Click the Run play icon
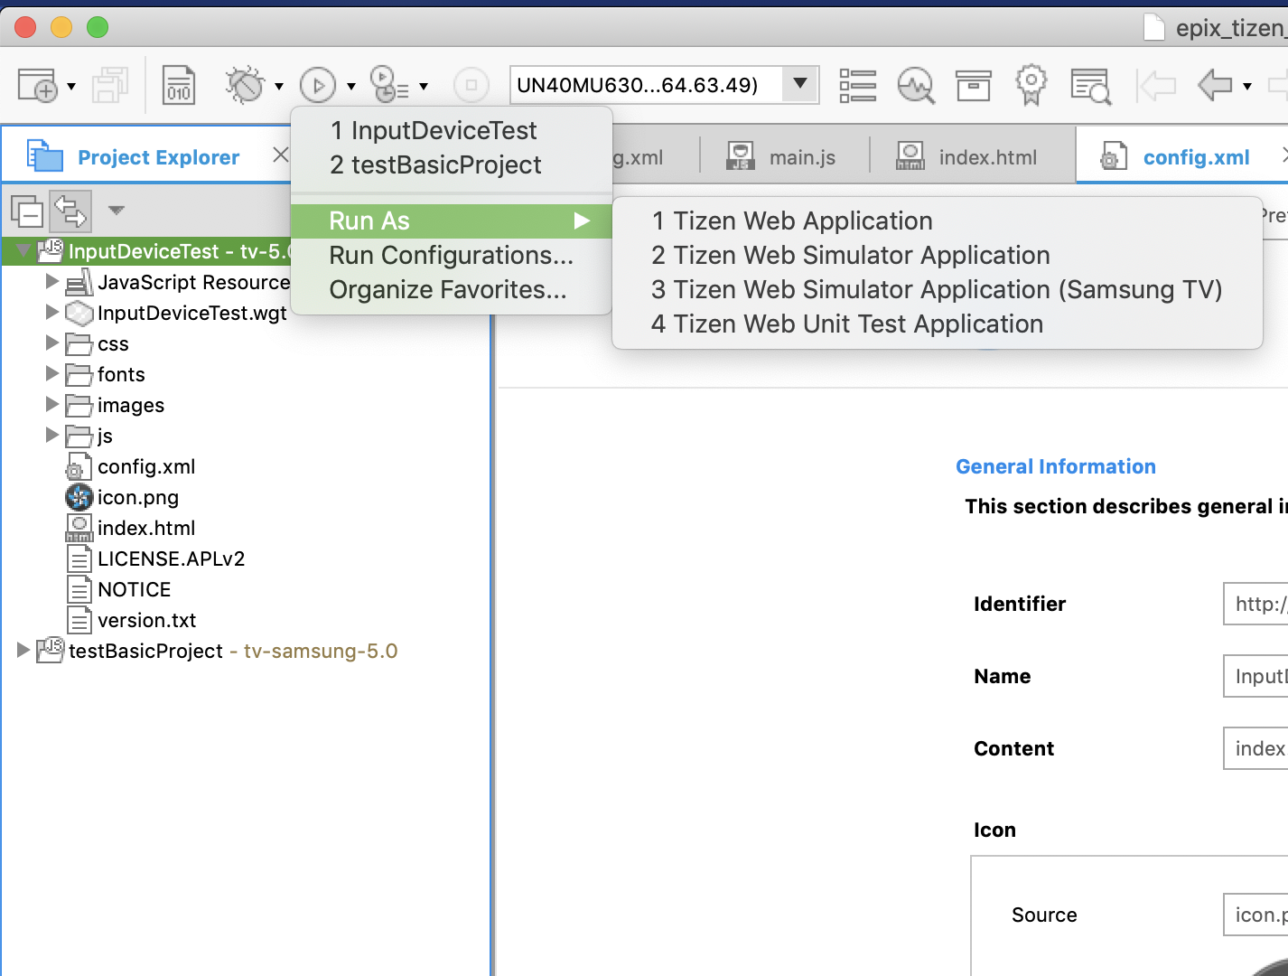The height and width of the screenshot is (976, 1288). point(318,86)
